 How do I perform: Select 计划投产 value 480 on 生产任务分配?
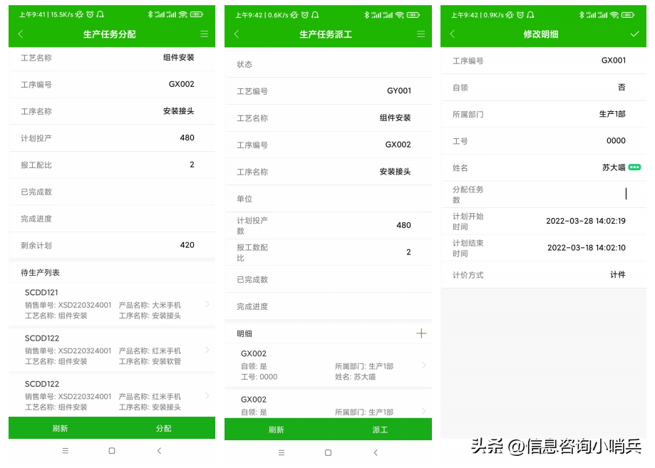pos(187,137)
